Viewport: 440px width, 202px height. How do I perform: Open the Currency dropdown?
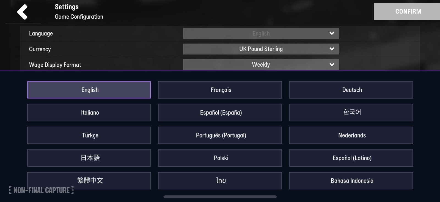click(261, 49)
